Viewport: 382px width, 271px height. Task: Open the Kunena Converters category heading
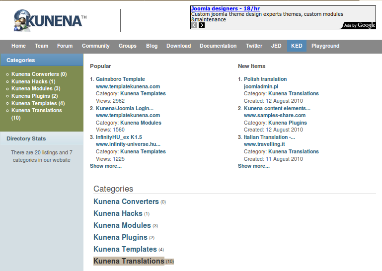point(126,202)
